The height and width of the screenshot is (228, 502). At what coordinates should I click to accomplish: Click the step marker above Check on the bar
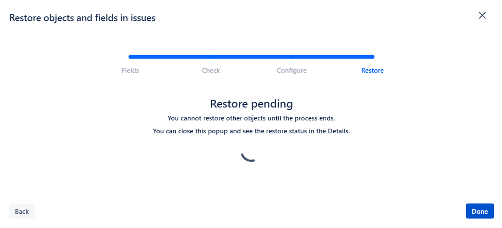pyautogui.click(x=211, y=57)
